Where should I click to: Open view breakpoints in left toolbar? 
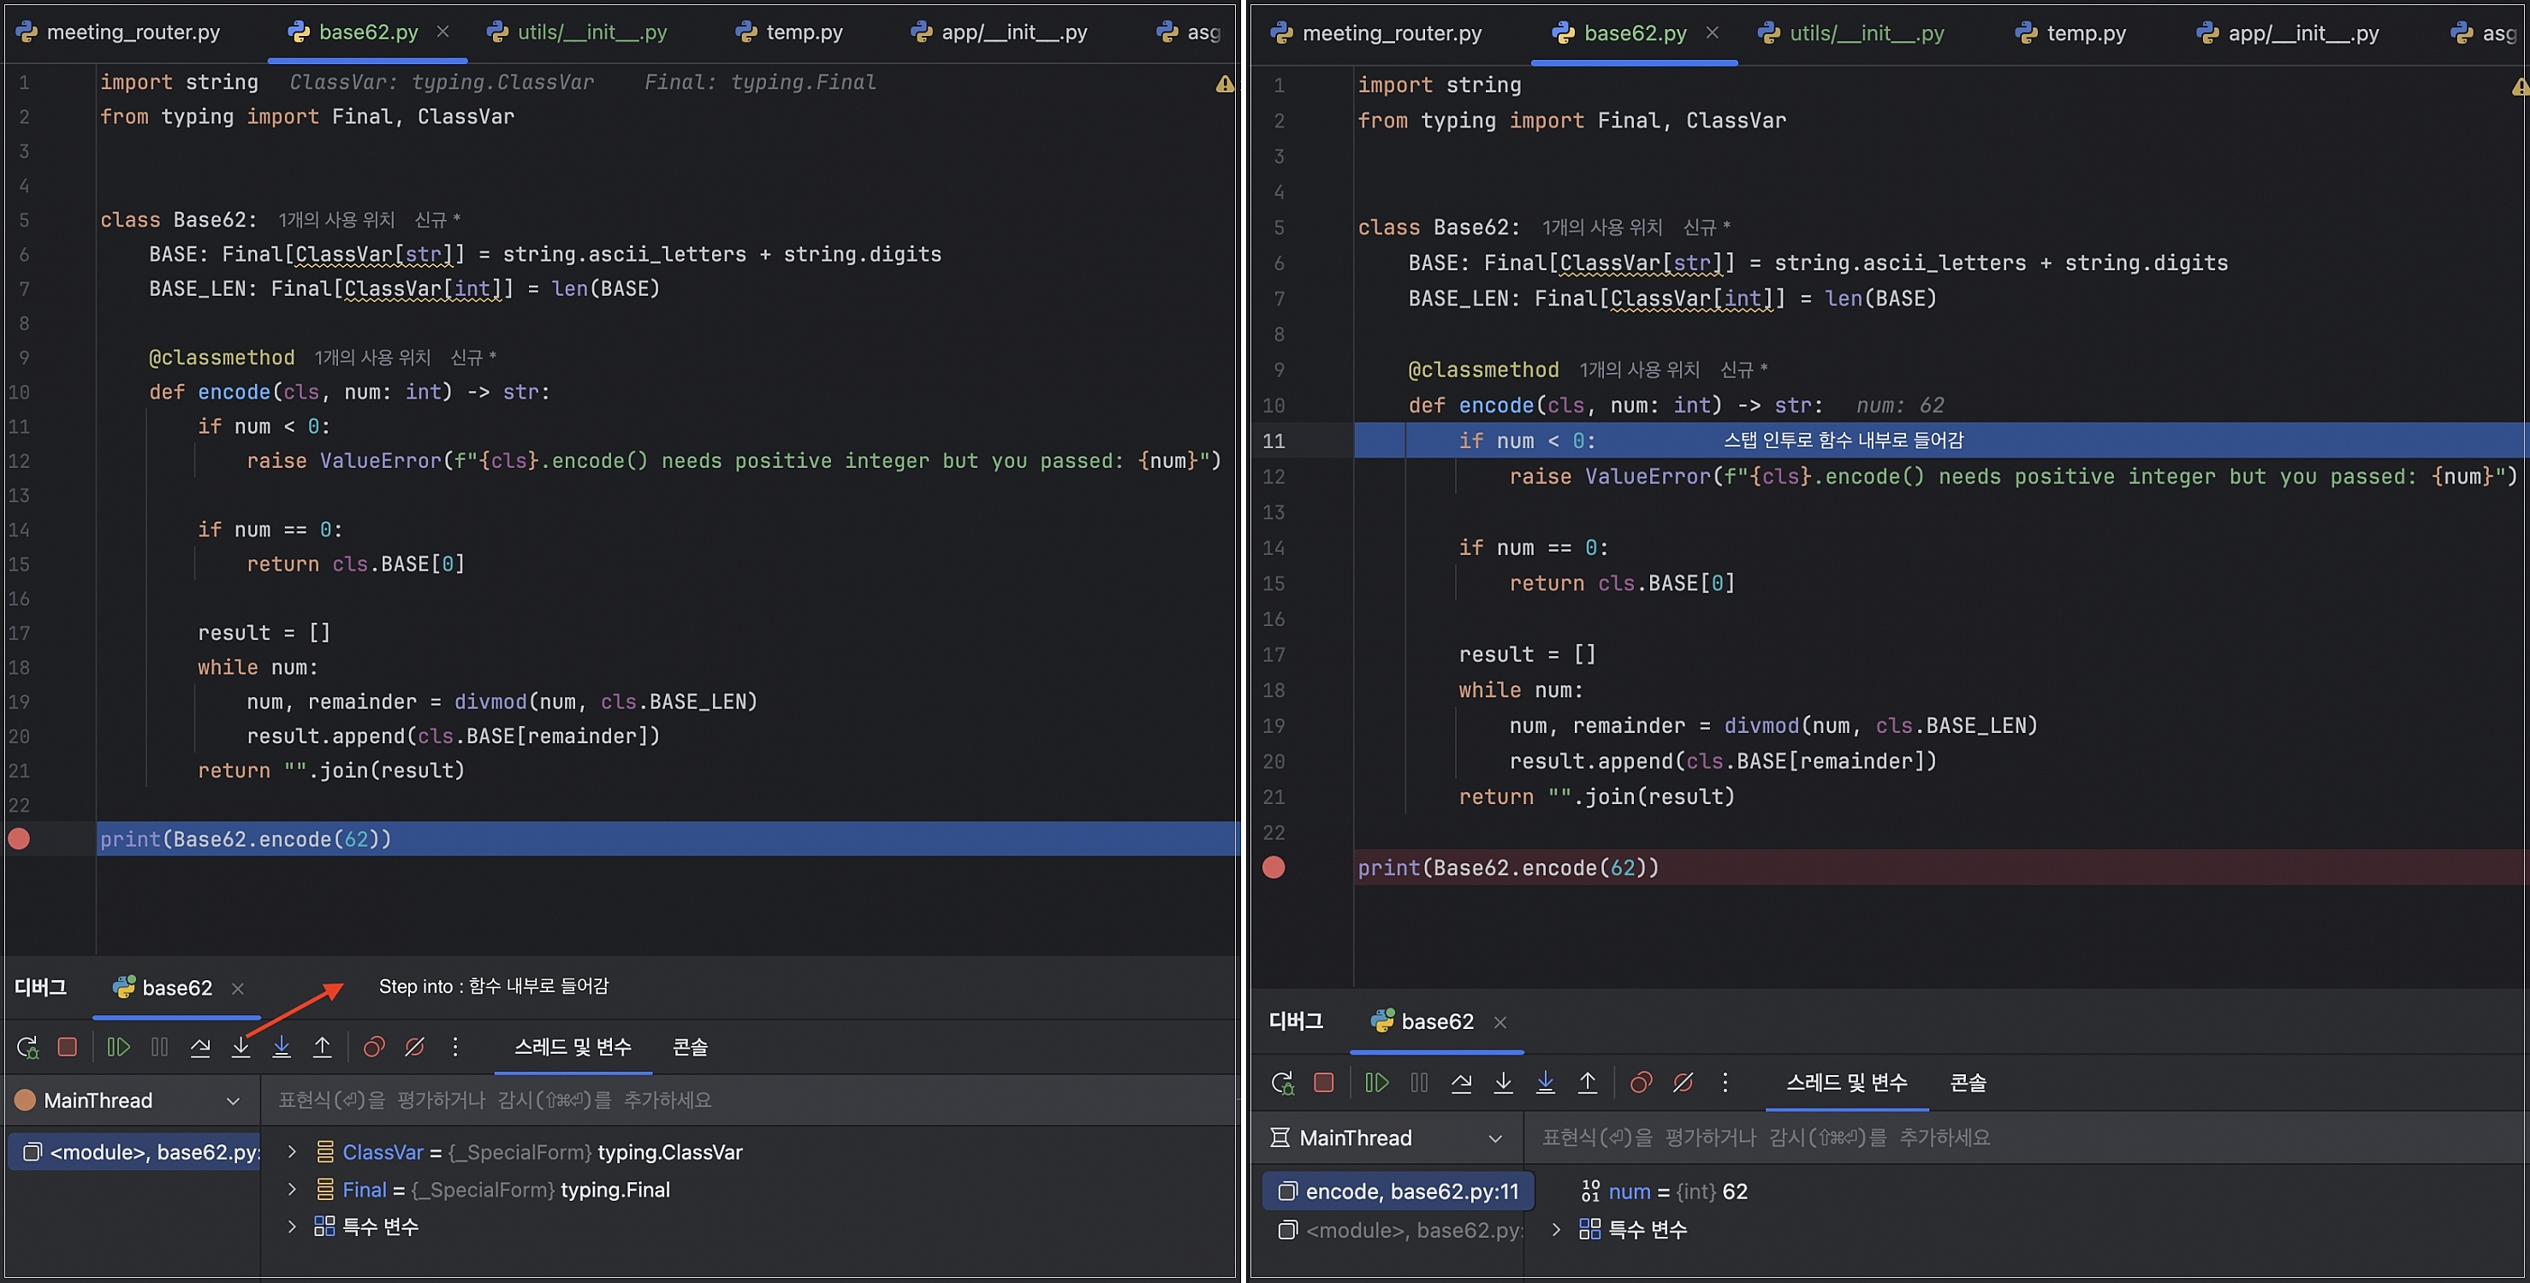pos(373,1048)
